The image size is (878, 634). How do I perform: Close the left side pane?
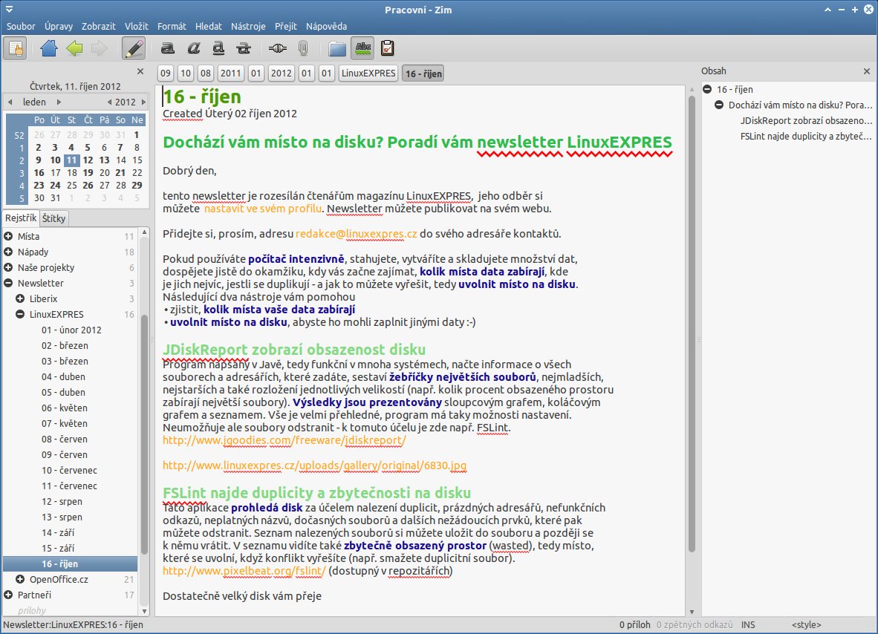tap(140, 71)
